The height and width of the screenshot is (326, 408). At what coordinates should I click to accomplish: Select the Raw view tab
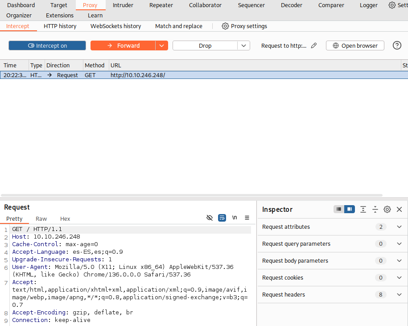(41, 219)
